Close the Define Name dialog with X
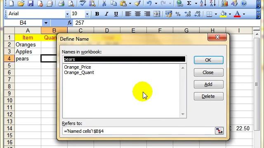The width and height of the screenshot is (264, 148). click(217, 37)
